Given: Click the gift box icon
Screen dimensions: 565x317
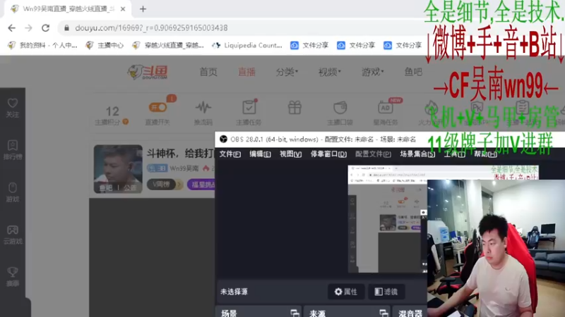Looking at the screenshot, I should pos(295,108).
